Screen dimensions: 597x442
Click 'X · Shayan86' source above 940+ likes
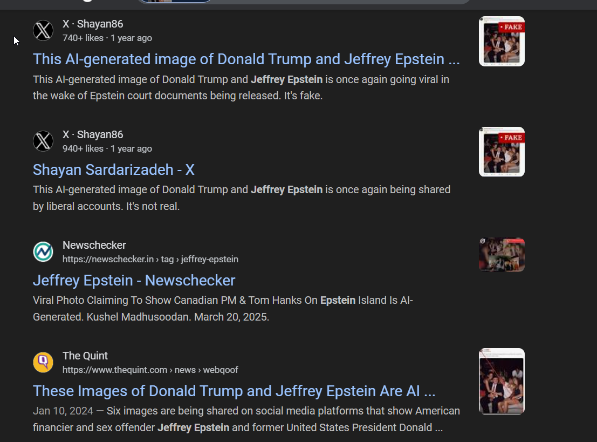click(x=93, y=134)
